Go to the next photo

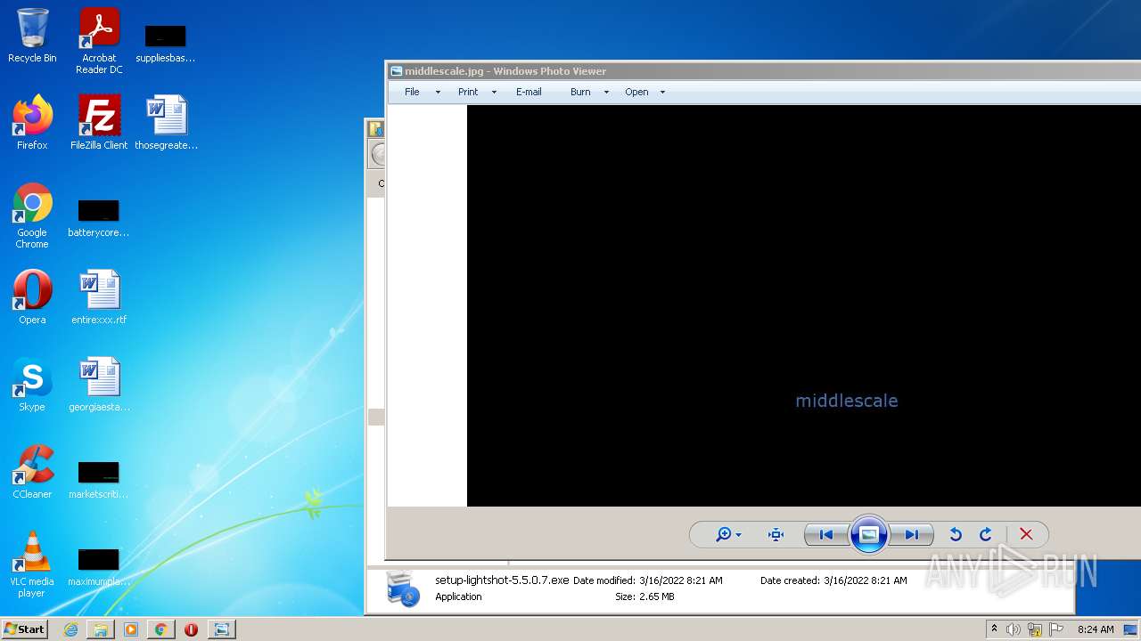click(x=911, y=534)
